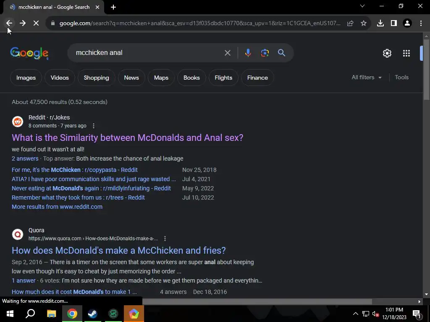Viewport: 430px width, 322px height.
Task: Click the Reddit favicon on first result
Action: [18, 122]
